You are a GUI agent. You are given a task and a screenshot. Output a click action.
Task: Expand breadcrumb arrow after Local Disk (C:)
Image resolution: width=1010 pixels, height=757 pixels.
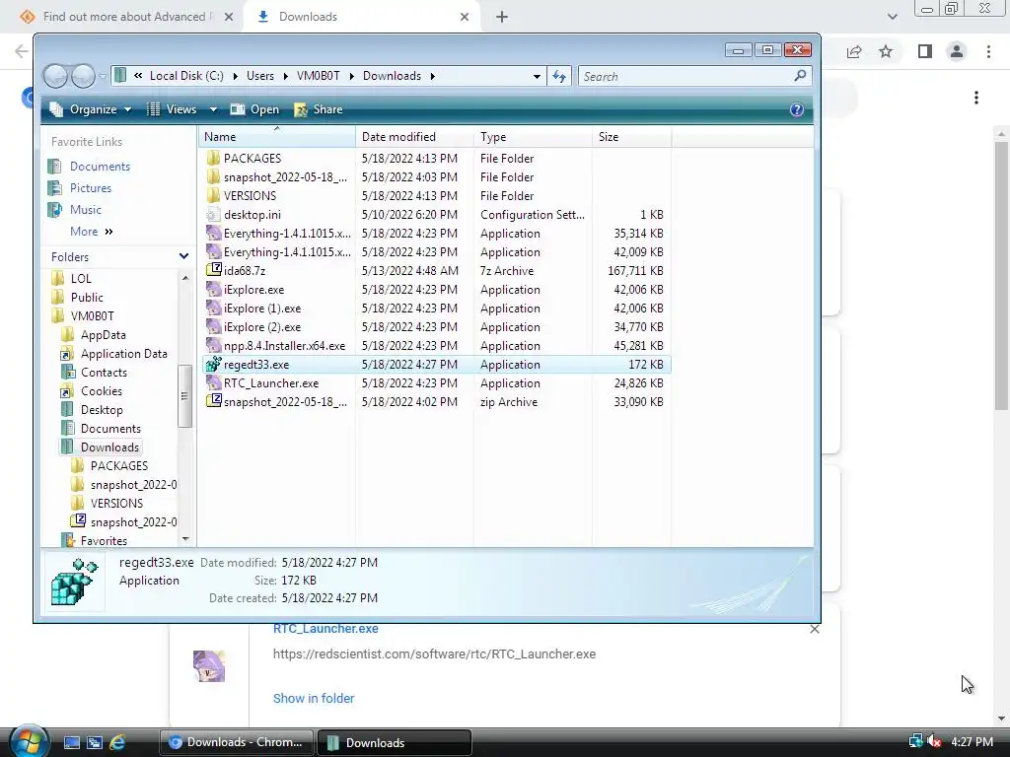click(235, 76)
